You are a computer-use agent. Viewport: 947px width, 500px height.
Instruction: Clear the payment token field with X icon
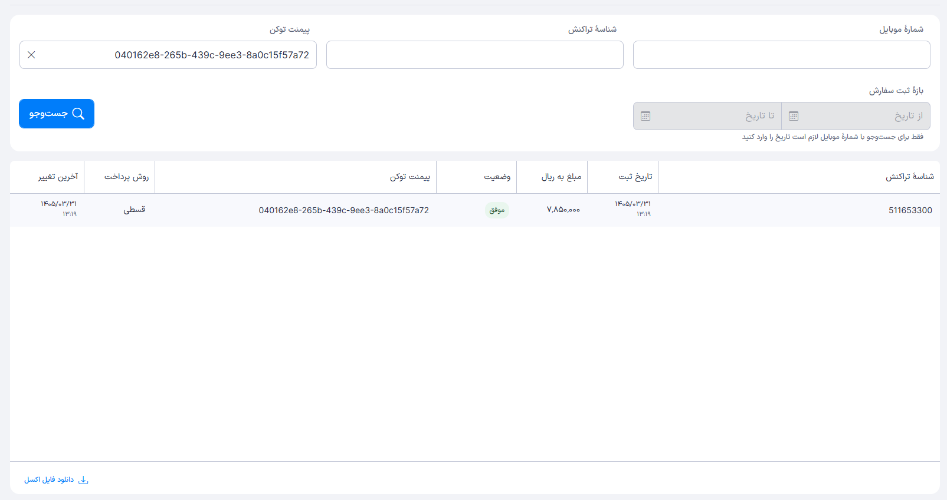[32, 55]
